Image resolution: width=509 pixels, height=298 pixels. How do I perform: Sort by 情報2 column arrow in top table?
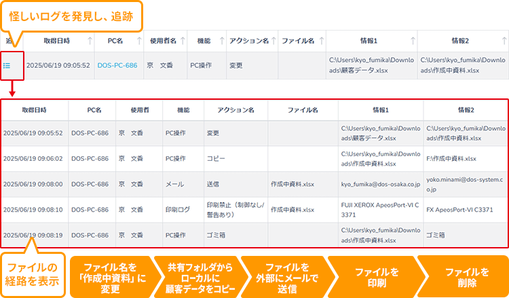tap(504, 41)
